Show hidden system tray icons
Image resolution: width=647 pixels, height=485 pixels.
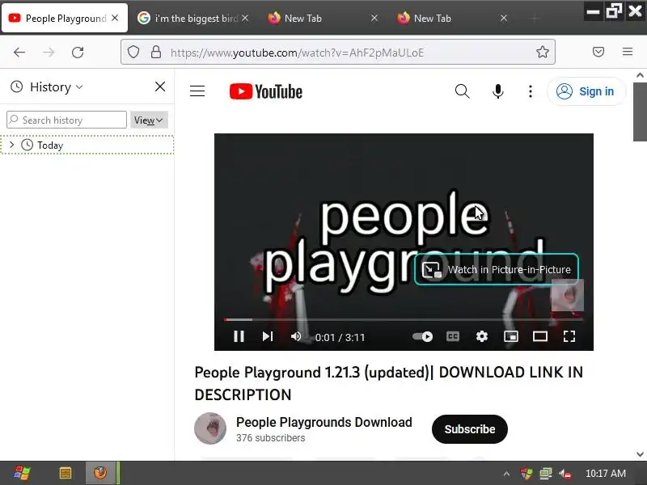507,474
